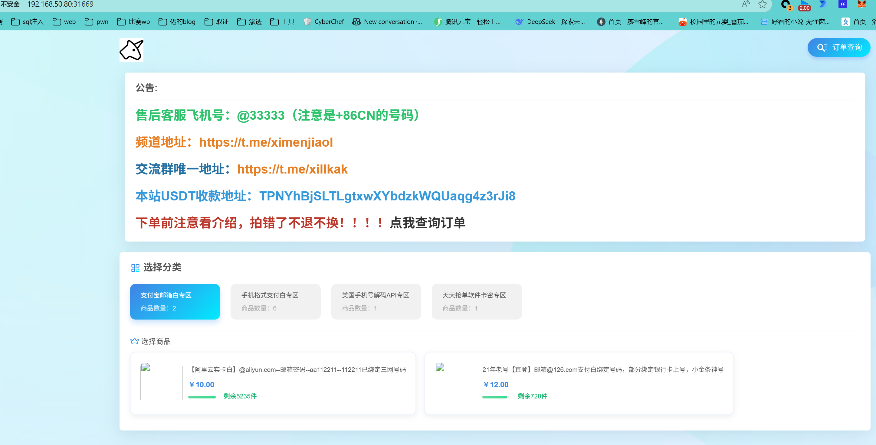
Task: Select 美国手机号解码API专区 category
Action: click(x=376, y=301)
